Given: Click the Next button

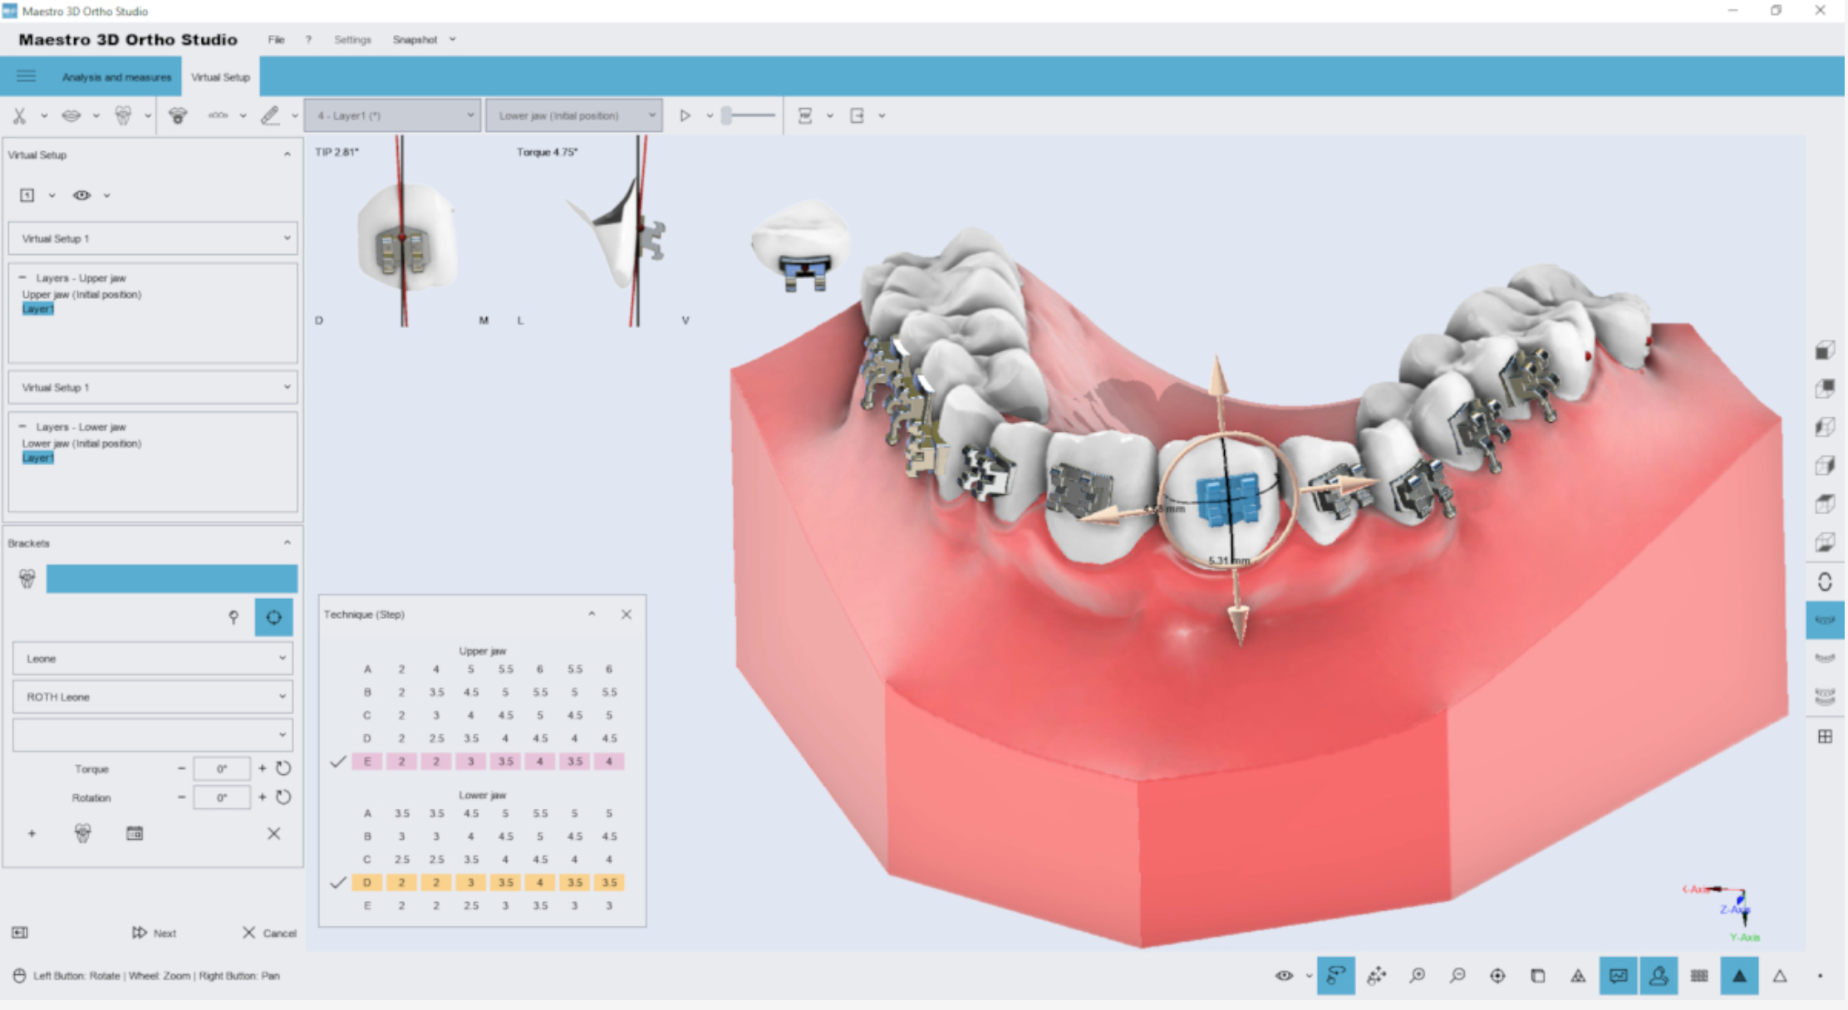Looking at the screenshot, I should (x=155, y=933).
